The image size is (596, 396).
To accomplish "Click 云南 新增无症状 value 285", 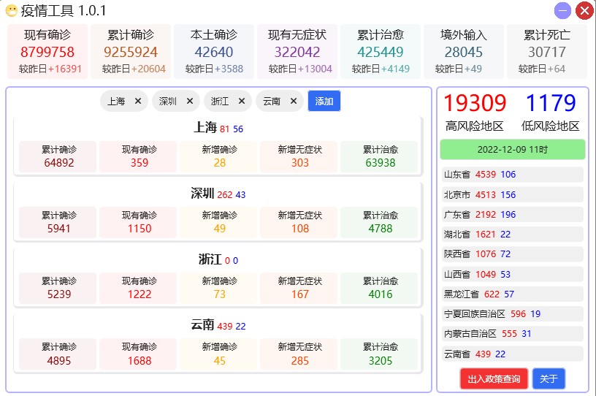I will (300, 361).
